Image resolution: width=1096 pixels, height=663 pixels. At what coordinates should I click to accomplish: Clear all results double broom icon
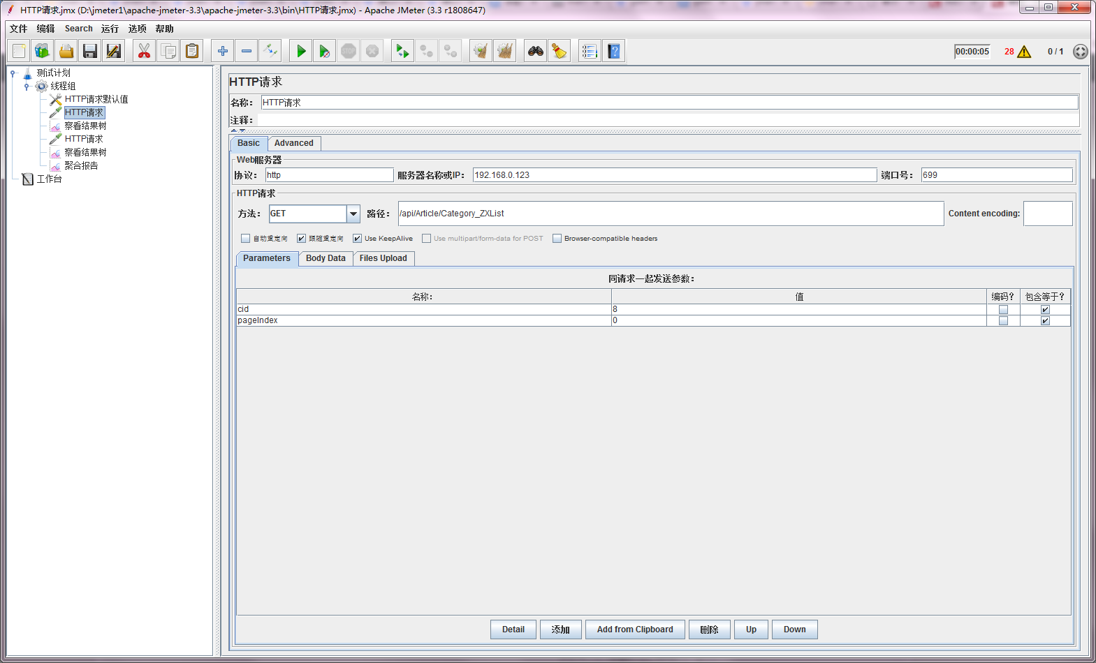pos(505,51)
